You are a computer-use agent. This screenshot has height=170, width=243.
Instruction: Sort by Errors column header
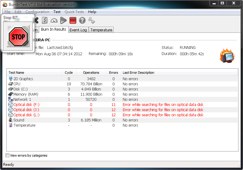point(113,73)
